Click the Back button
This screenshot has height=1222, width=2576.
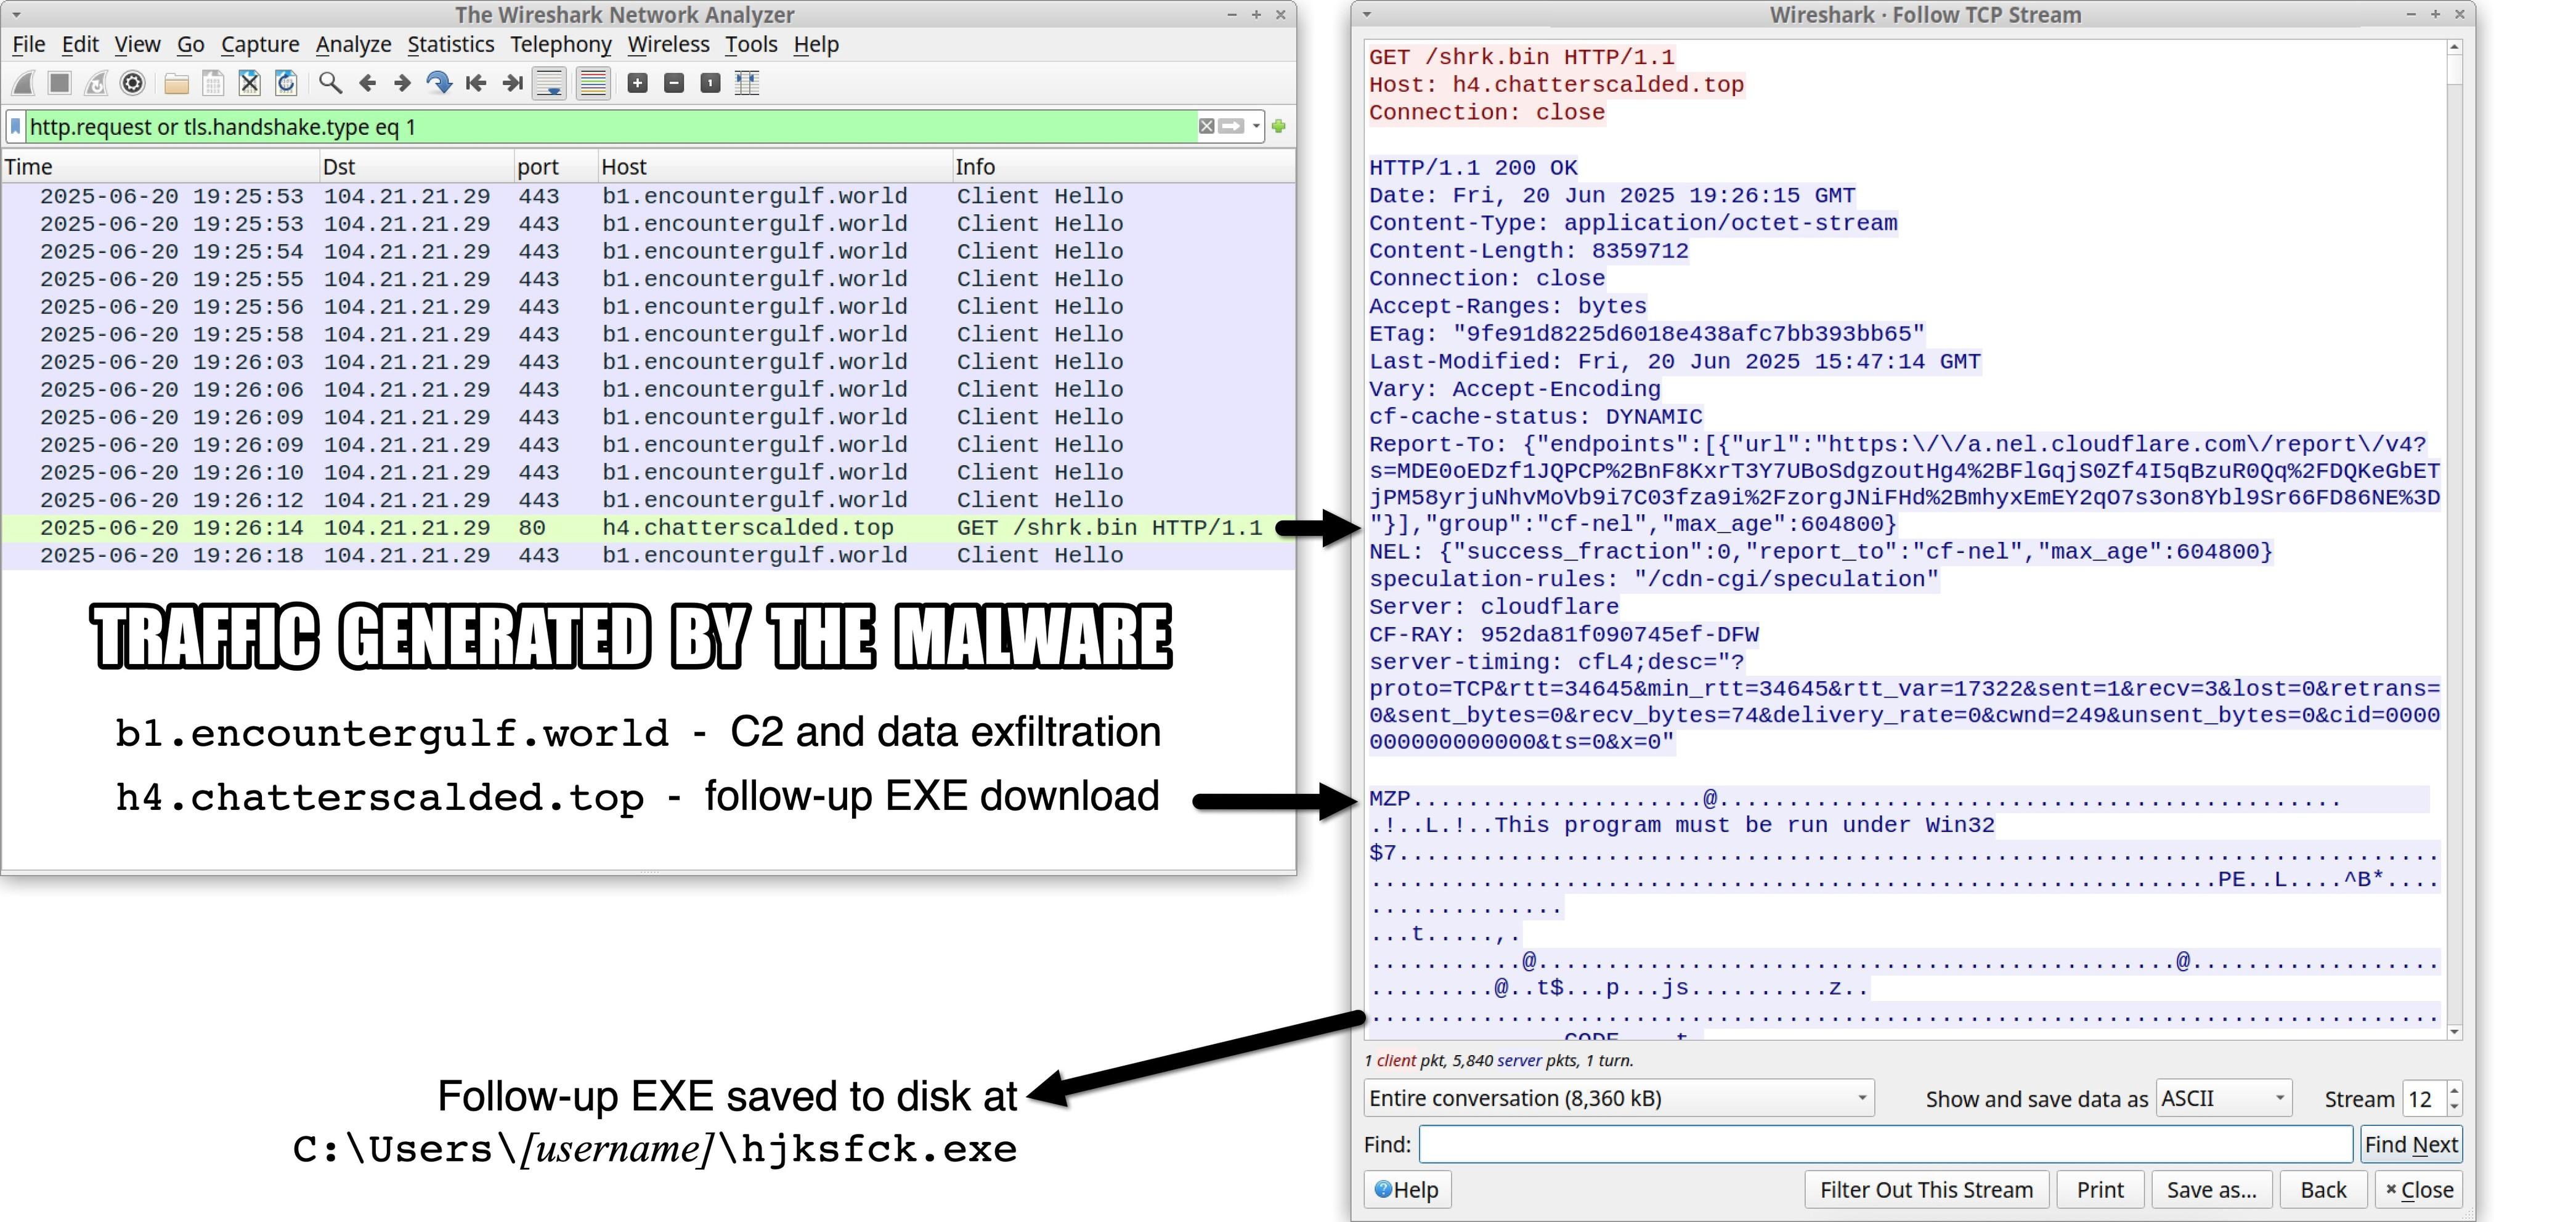[2322, 1189]
